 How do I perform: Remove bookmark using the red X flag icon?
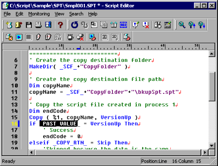pos(145,25)
